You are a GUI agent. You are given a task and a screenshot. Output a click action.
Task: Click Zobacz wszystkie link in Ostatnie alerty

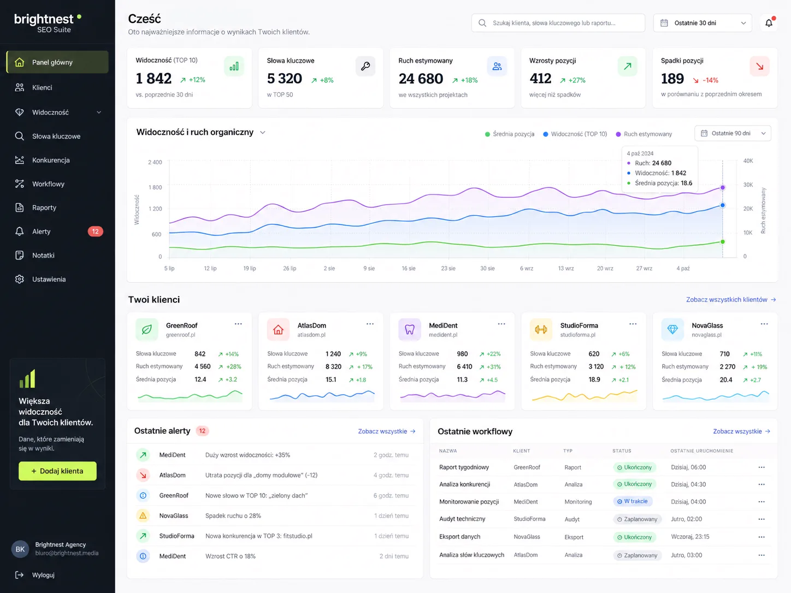(x=387, y=431)
